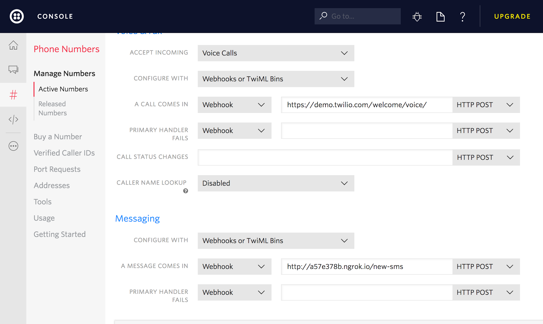Click the A MESSAGE COMES IN label

[154, 266]
